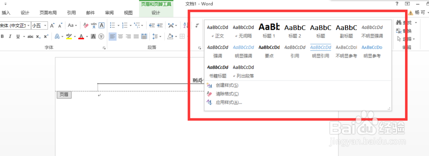This screenshot has width=429, height=156.
Task: Apply distributed alignment
Action: [144, 36]
